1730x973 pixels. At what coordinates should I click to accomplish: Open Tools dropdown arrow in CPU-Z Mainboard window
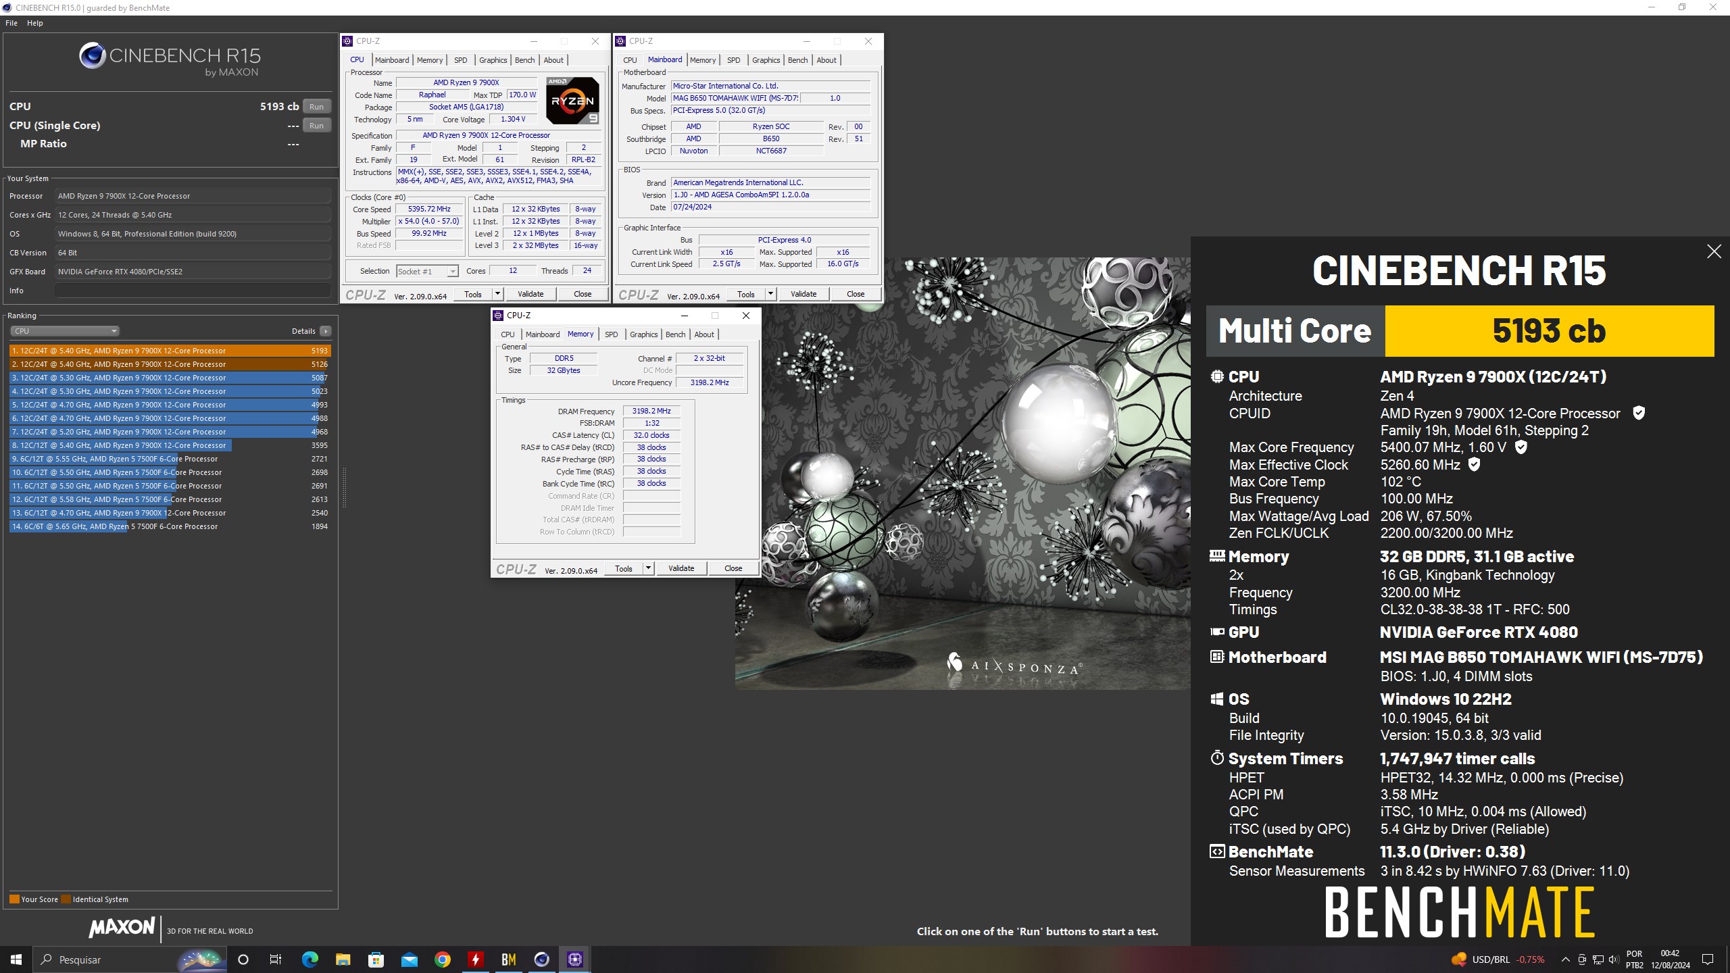point(770,294)
